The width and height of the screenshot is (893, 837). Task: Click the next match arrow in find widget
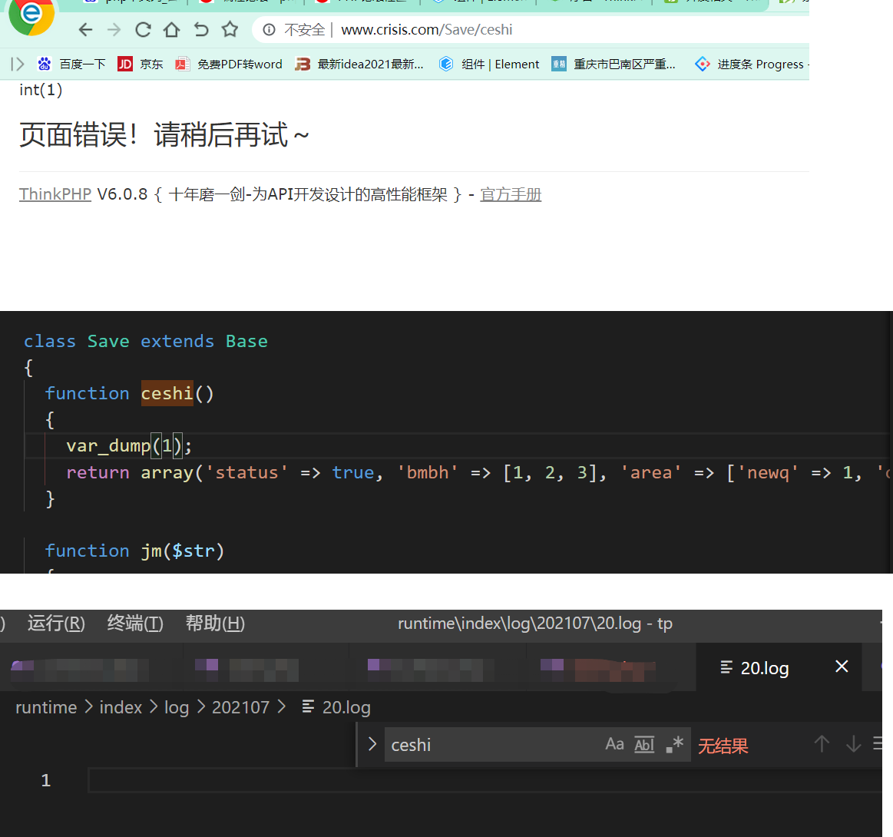(853, 743)
